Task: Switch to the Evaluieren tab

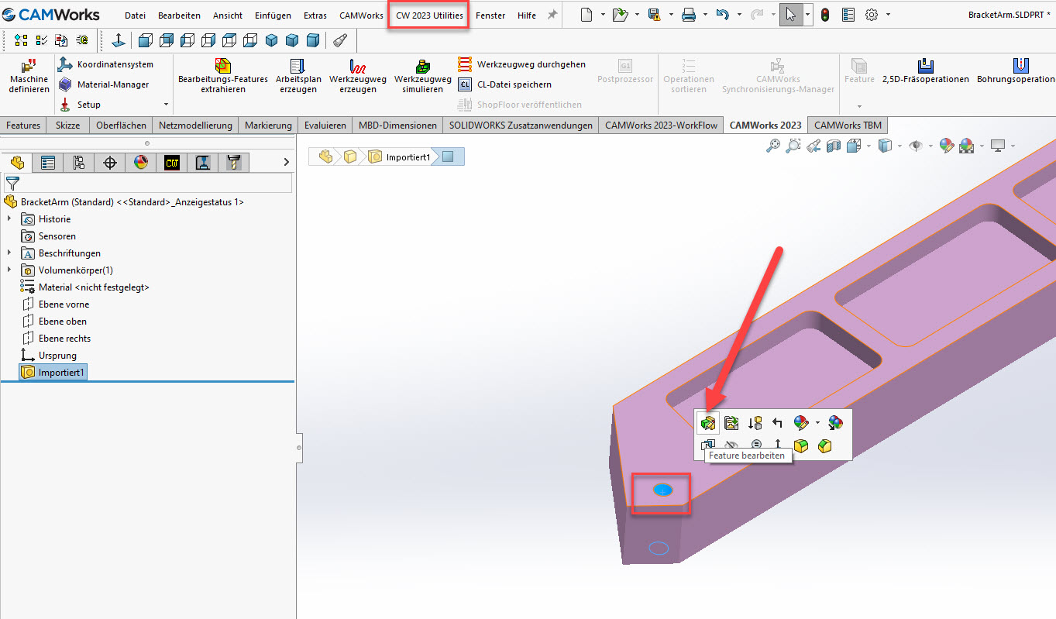Action: (x=325, y=125)
